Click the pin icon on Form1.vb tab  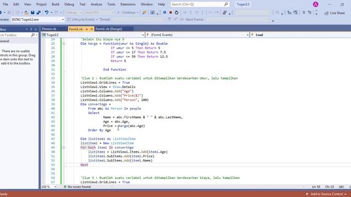point(87,29)
